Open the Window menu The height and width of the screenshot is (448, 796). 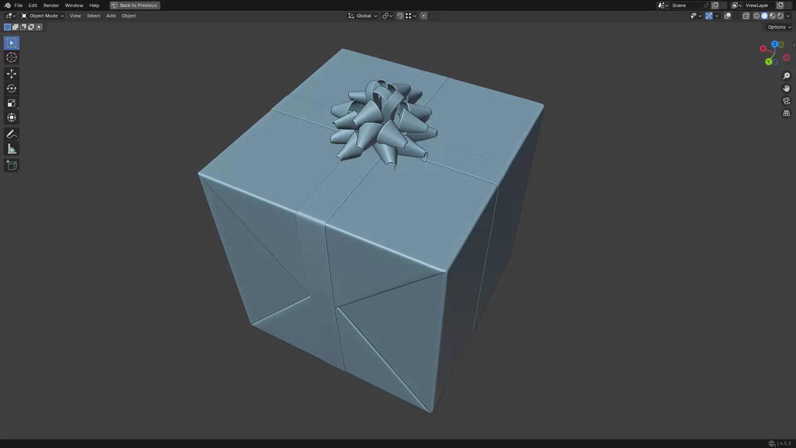pyautogui.click(x=74, y=5)
